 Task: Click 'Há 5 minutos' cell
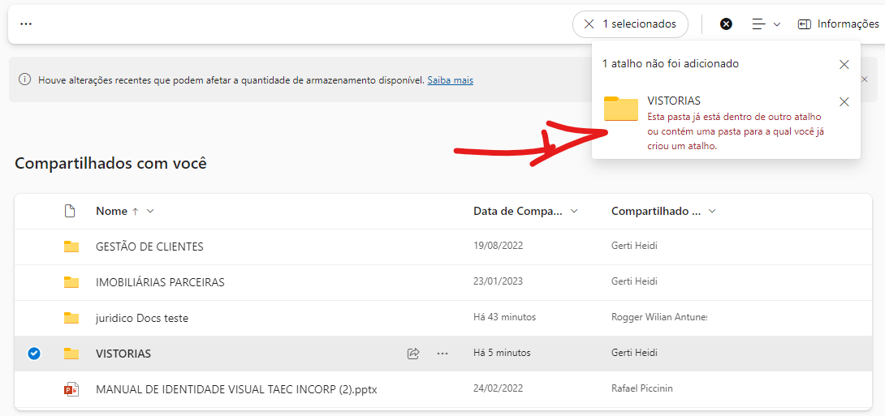pos(503,353)
